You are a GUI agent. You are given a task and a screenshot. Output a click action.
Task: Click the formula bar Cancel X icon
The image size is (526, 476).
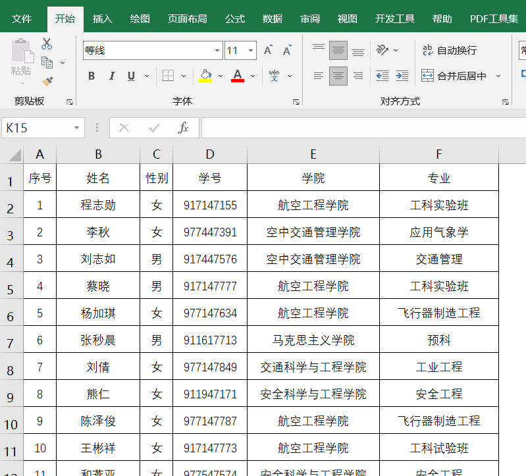124,128
